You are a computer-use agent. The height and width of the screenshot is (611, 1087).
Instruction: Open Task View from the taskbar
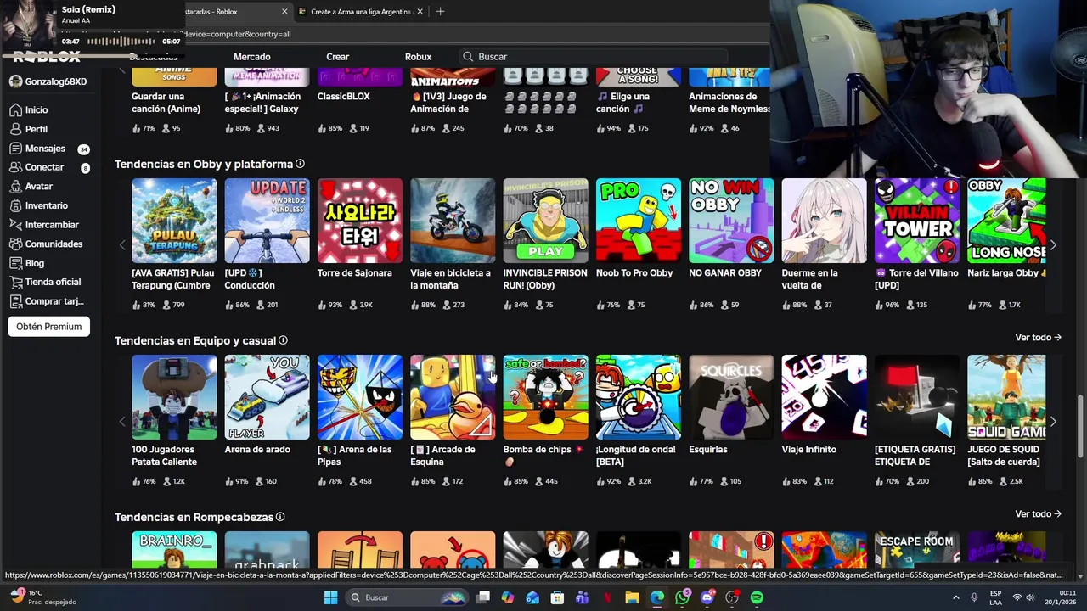coord(483,597)
